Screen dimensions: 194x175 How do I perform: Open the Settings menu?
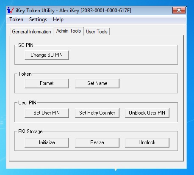pos(38,19)
